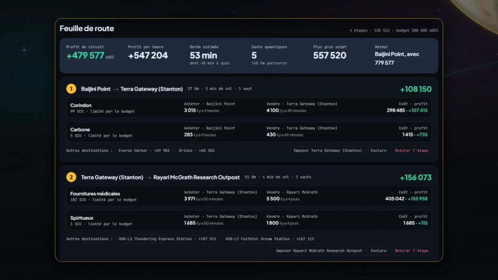Viewport: 498px width, 280px height.
Task: Choose Everus Harbor alternative destination chip
Action: [x=144, y=151]
